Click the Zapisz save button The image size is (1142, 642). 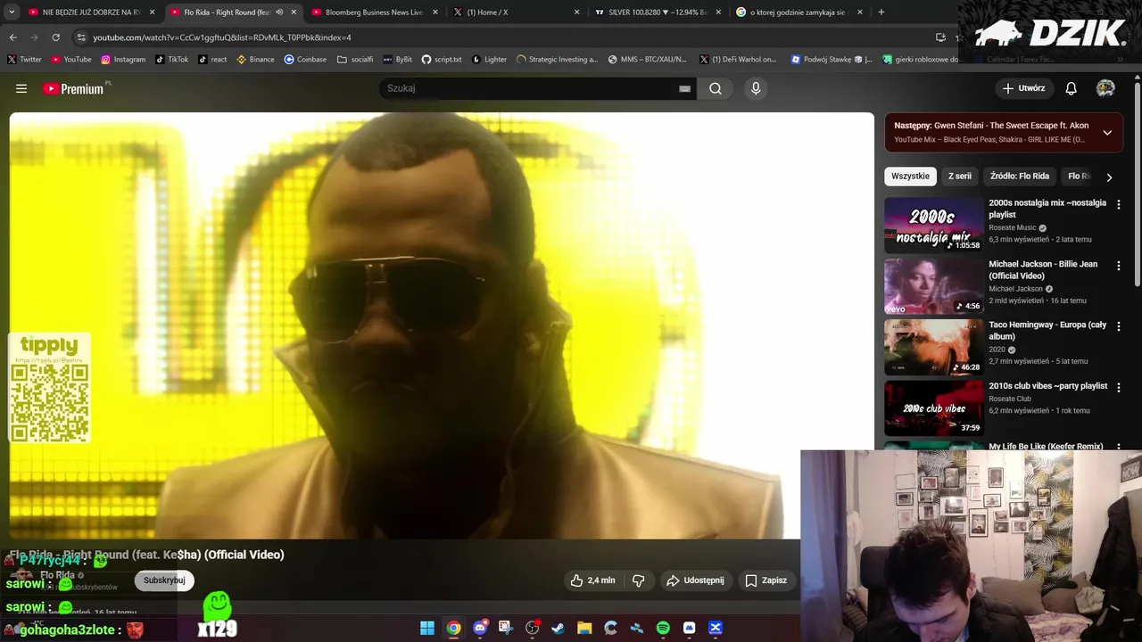[x=766, y=580]
